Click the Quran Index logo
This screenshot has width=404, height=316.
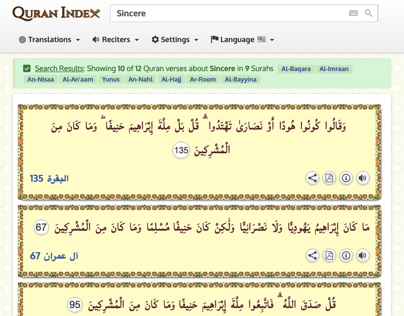pos(56,13)
